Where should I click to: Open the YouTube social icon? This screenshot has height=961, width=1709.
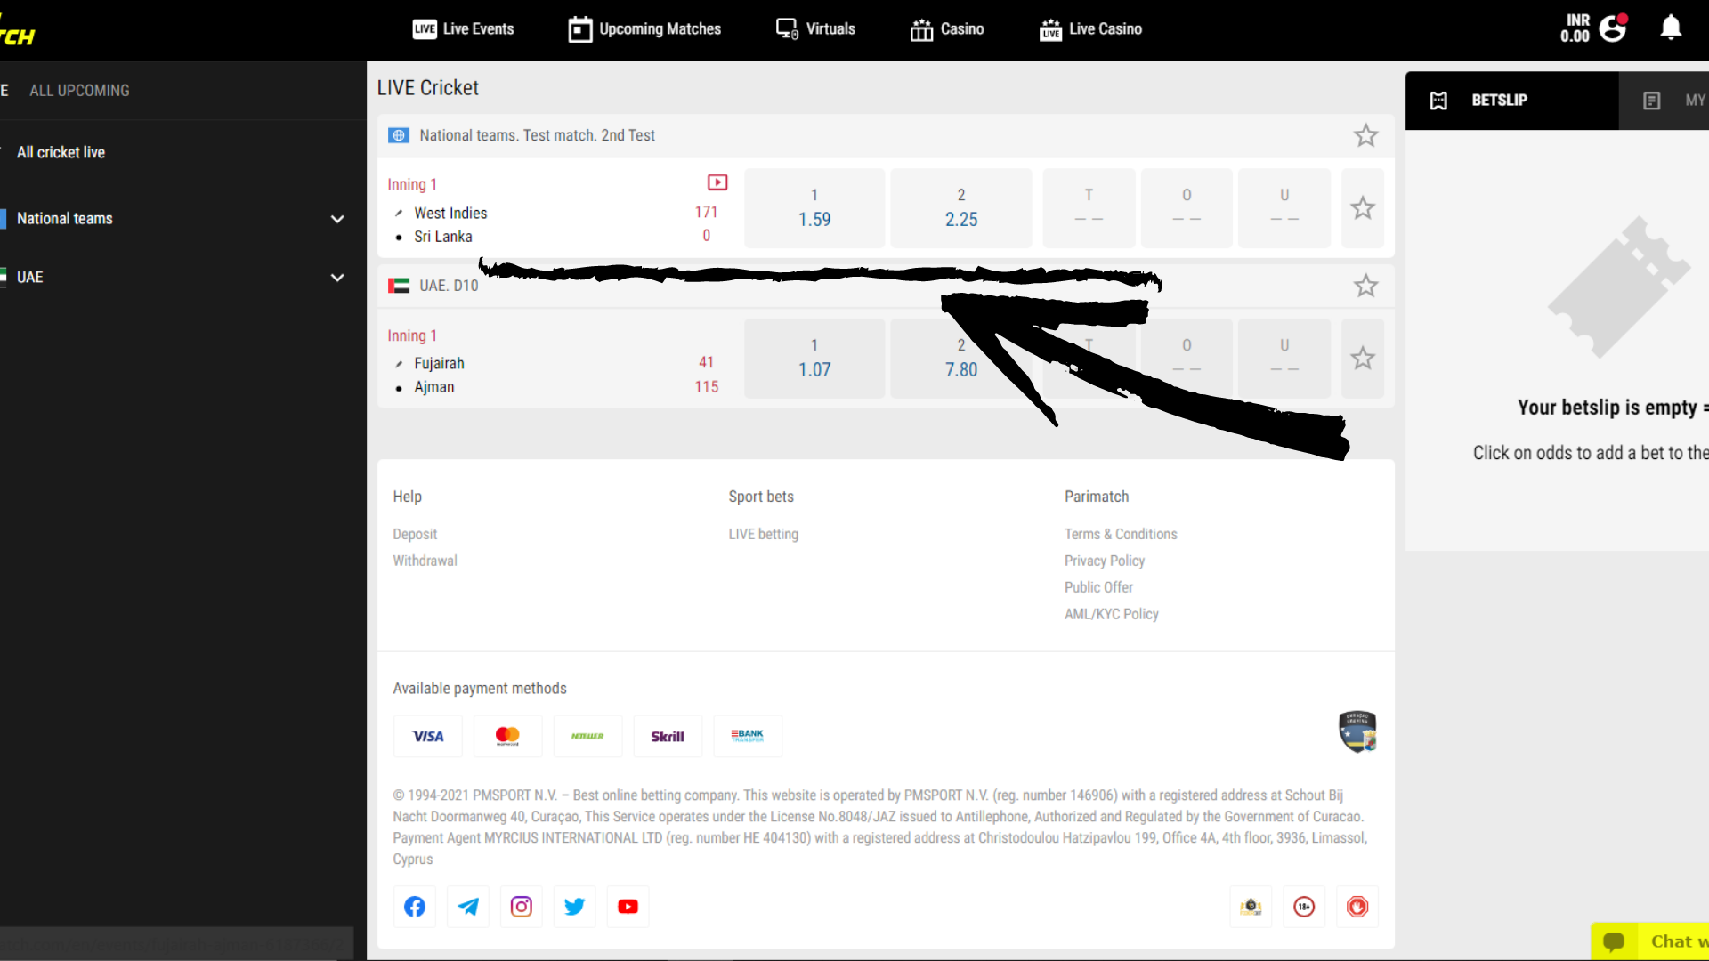pyautogui.click(x=628, y=907)
